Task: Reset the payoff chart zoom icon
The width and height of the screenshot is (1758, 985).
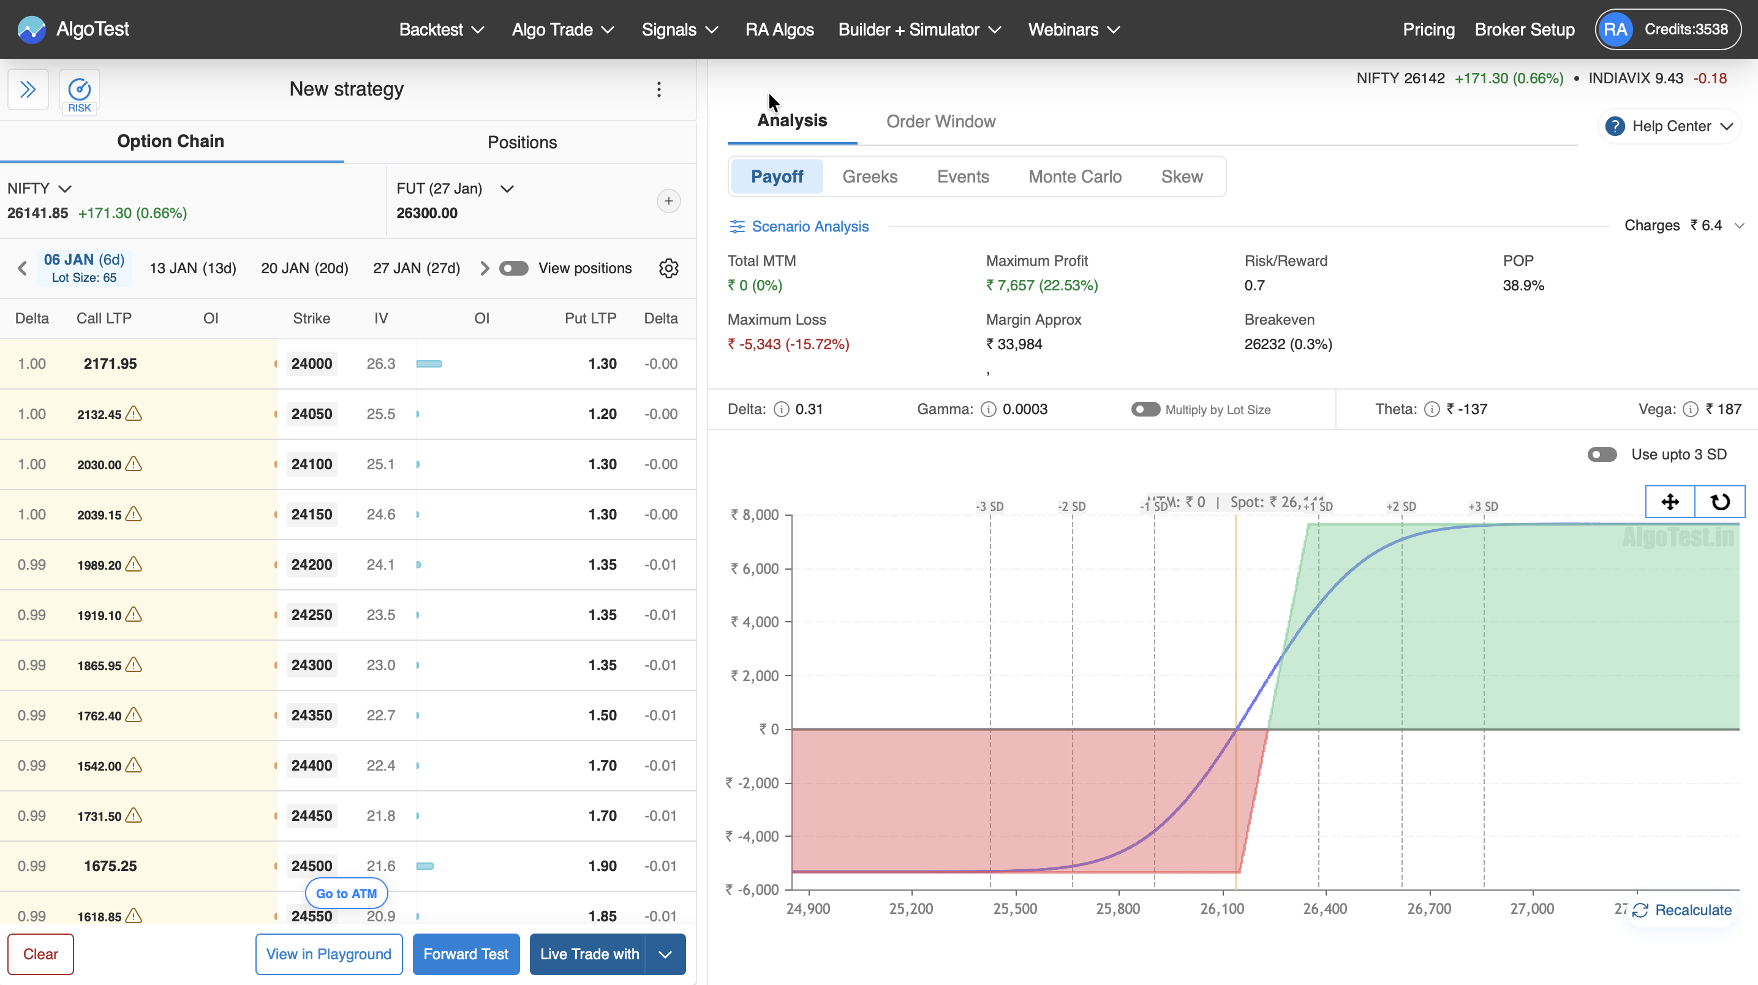Action: coord(1720,502)
